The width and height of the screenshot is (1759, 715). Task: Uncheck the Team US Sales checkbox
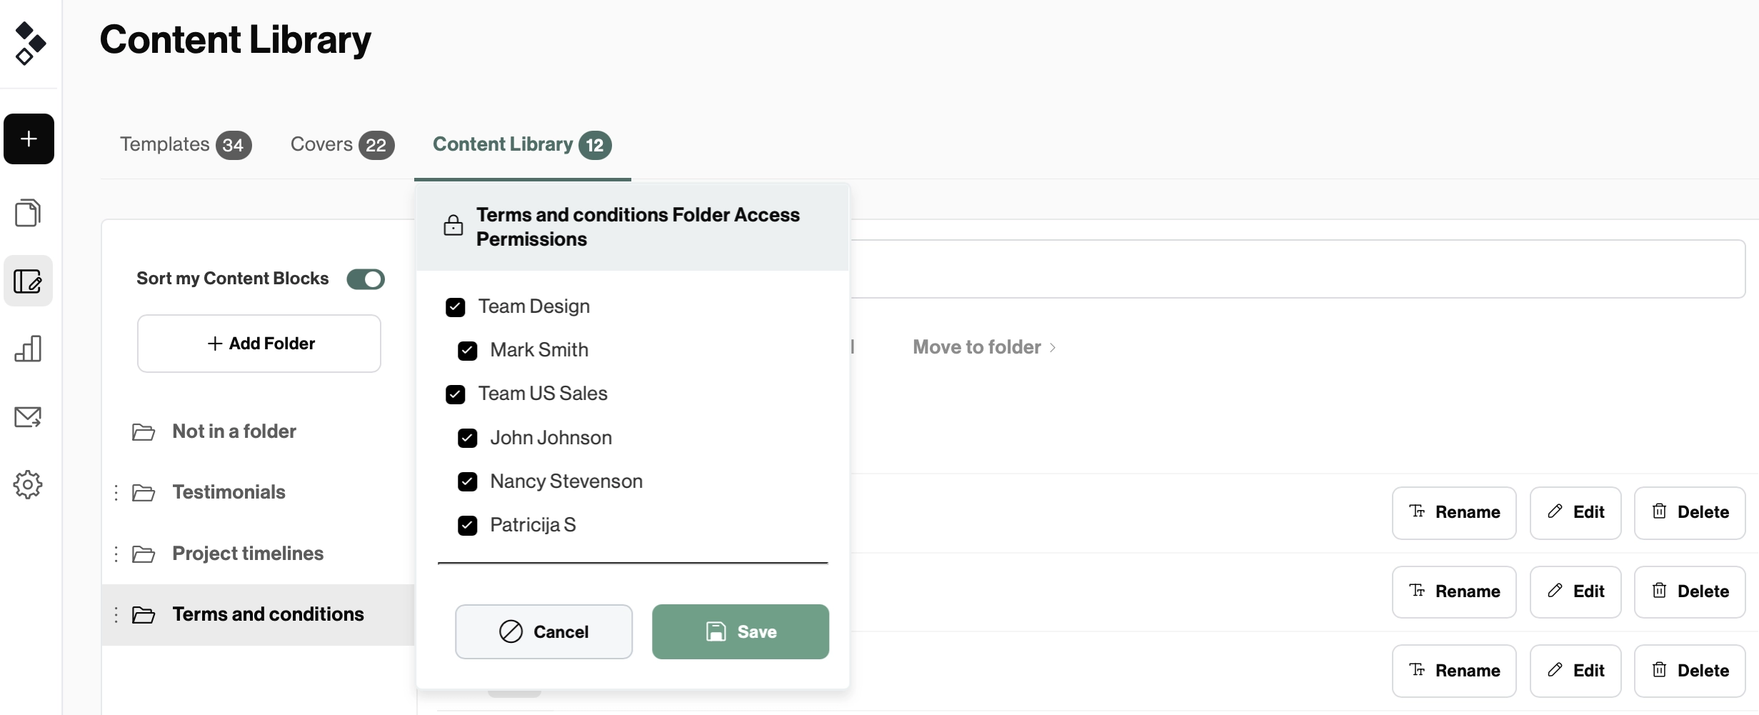click(x=455, y=394)
